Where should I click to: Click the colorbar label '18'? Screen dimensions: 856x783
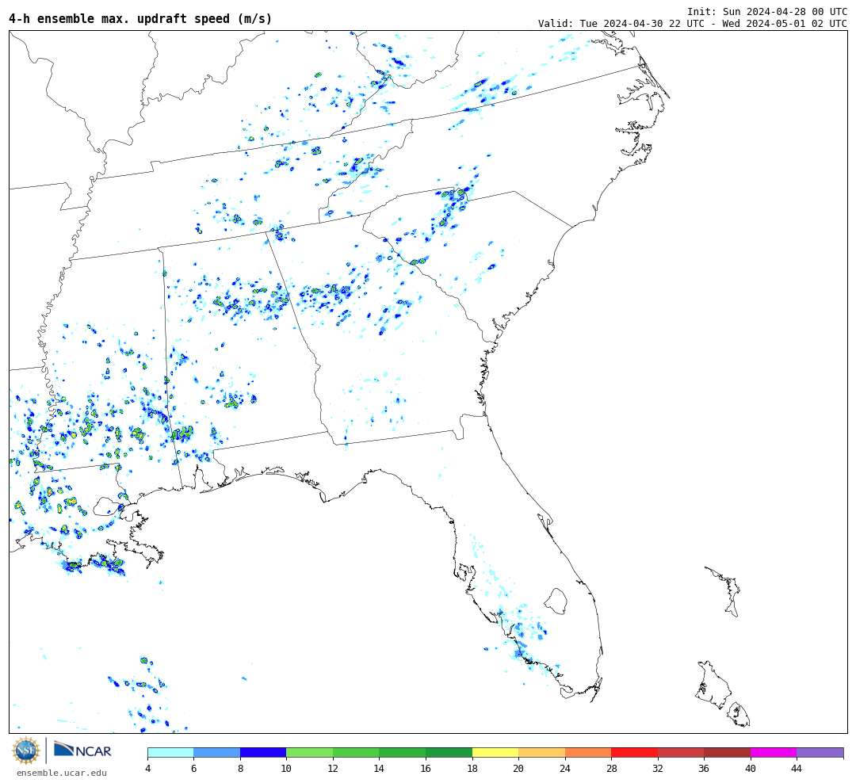[x=472, y=768]
